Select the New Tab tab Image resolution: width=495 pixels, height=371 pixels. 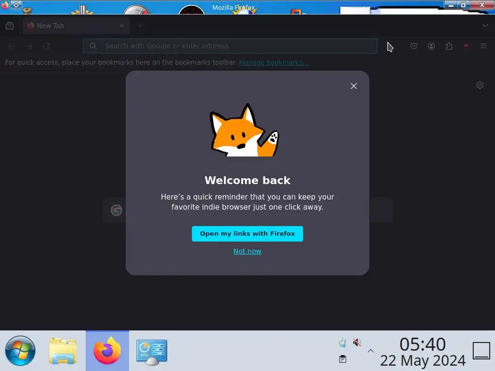[x=76, y=26]
